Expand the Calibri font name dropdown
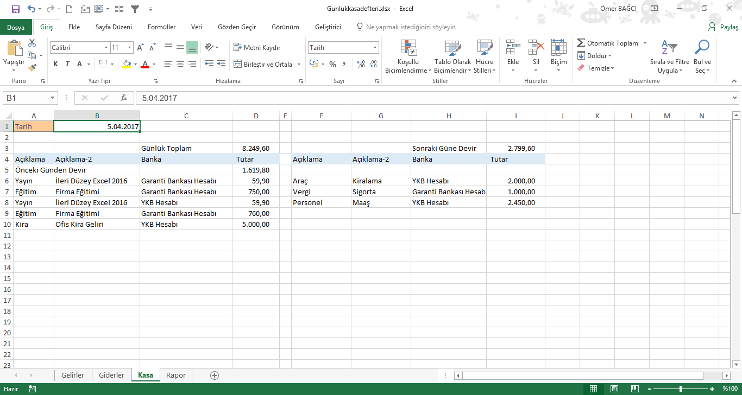This screenshot has width=742, height=395. click(x=106, y=48)
